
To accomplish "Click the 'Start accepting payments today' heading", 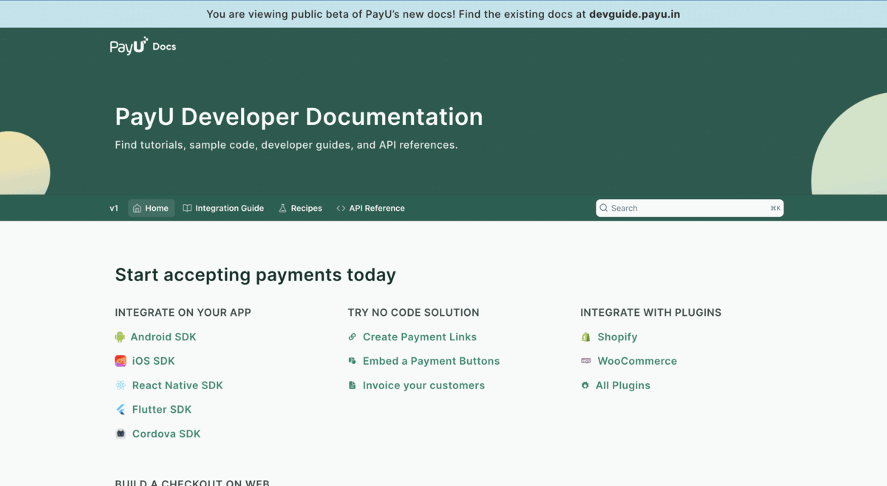I will point(255,275).
